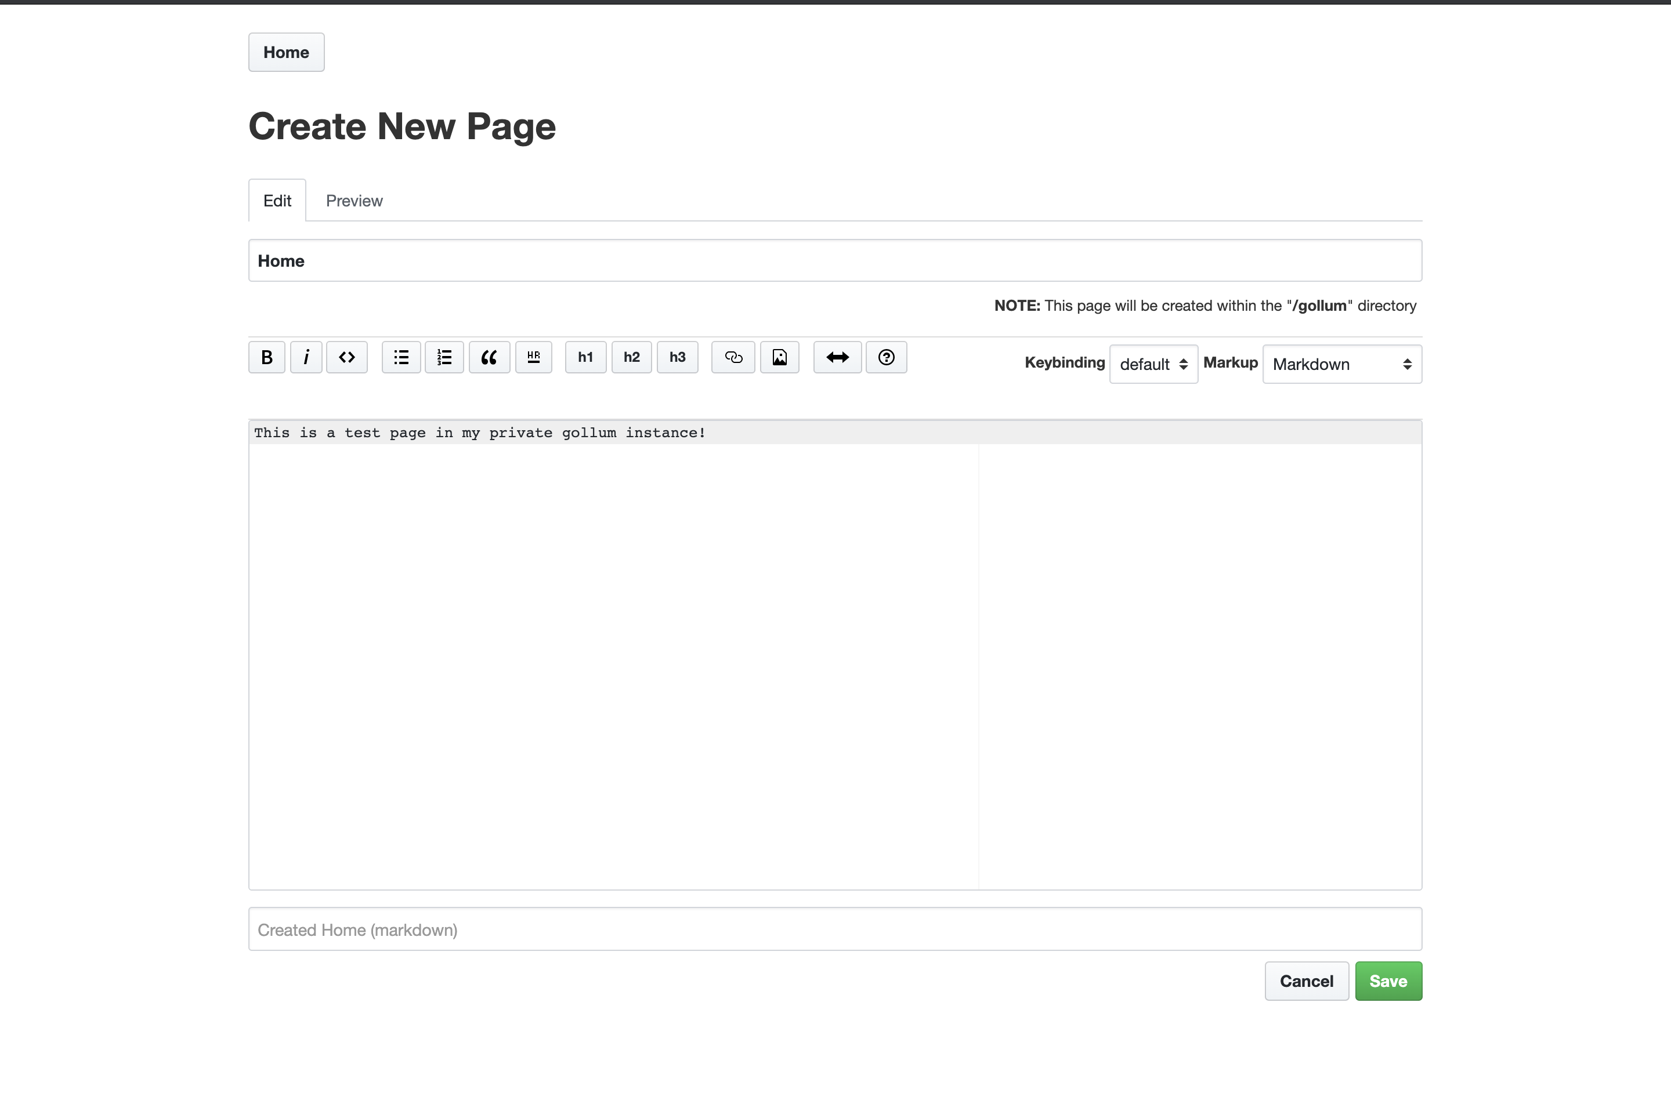Add a blockquote using the quote icon
This screenshot has width=1671, height=1104.
489,357
